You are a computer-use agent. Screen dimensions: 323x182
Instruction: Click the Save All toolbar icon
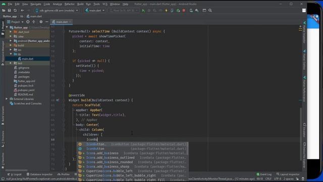click(x=9, y=10)
